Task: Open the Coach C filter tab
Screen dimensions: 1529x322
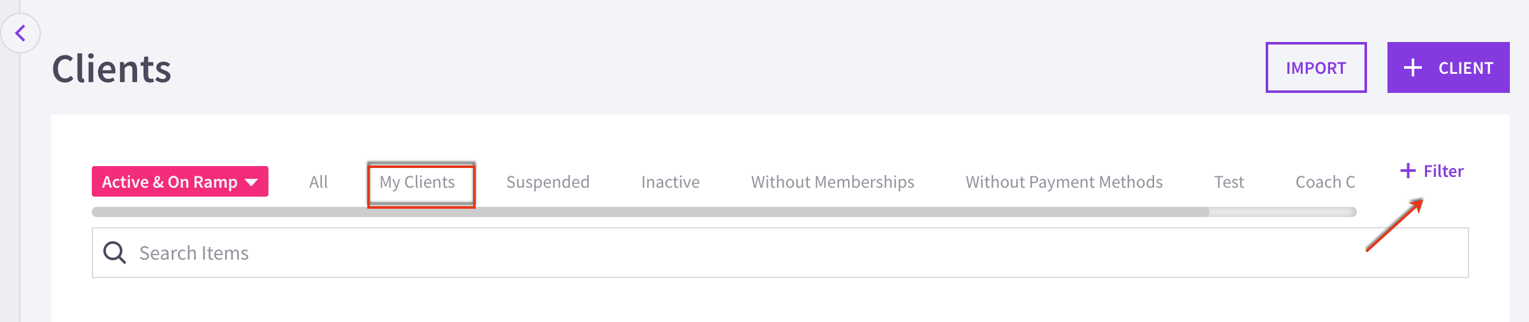Action: point(1325,182)
